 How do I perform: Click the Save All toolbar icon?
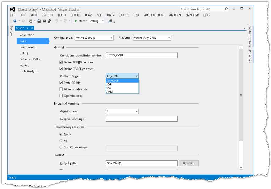(x=49, y=21)
